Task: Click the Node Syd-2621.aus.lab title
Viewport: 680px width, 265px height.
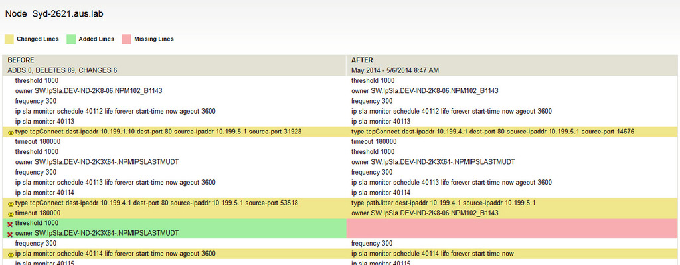Action: (x=54, y=14)
